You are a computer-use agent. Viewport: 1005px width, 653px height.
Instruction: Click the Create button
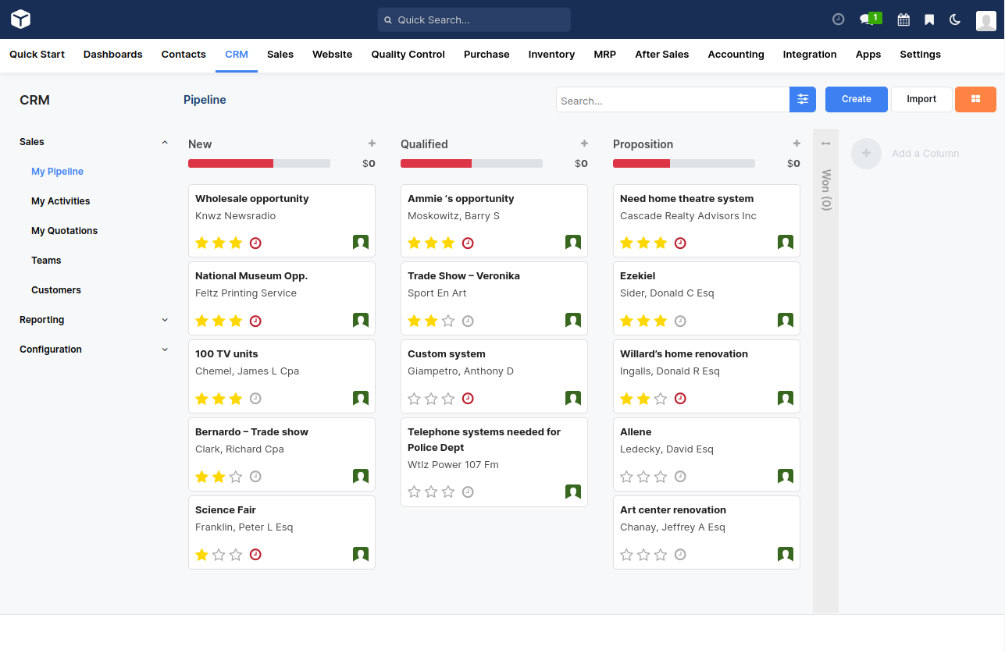pyautogui.click(x=856, y=99)
